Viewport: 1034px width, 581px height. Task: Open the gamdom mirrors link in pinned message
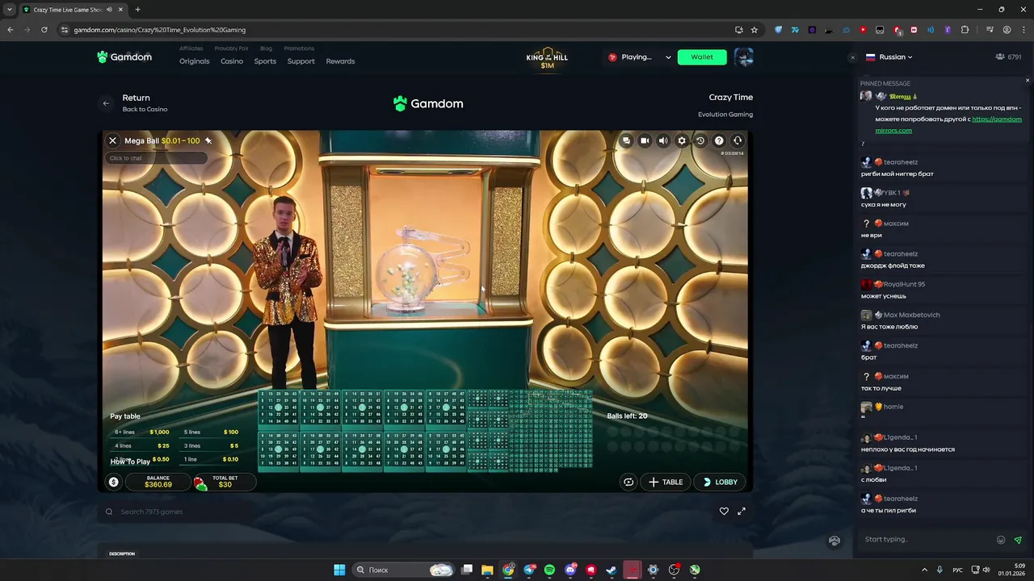(948, 124)
